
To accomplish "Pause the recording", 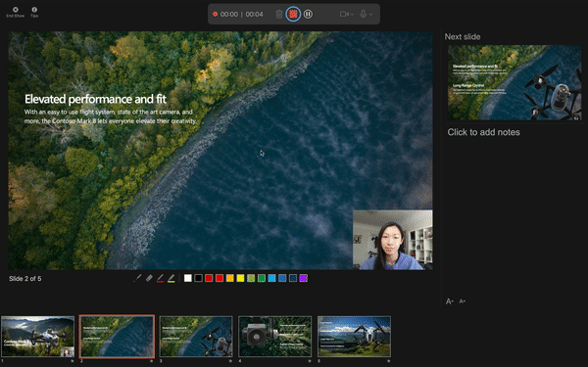I will click(x=308, y=15).
